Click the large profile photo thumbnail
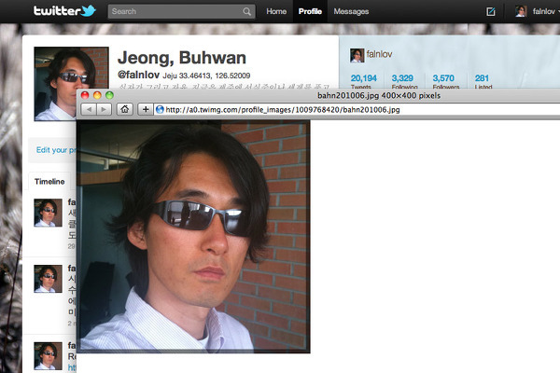 coord(72,84)
